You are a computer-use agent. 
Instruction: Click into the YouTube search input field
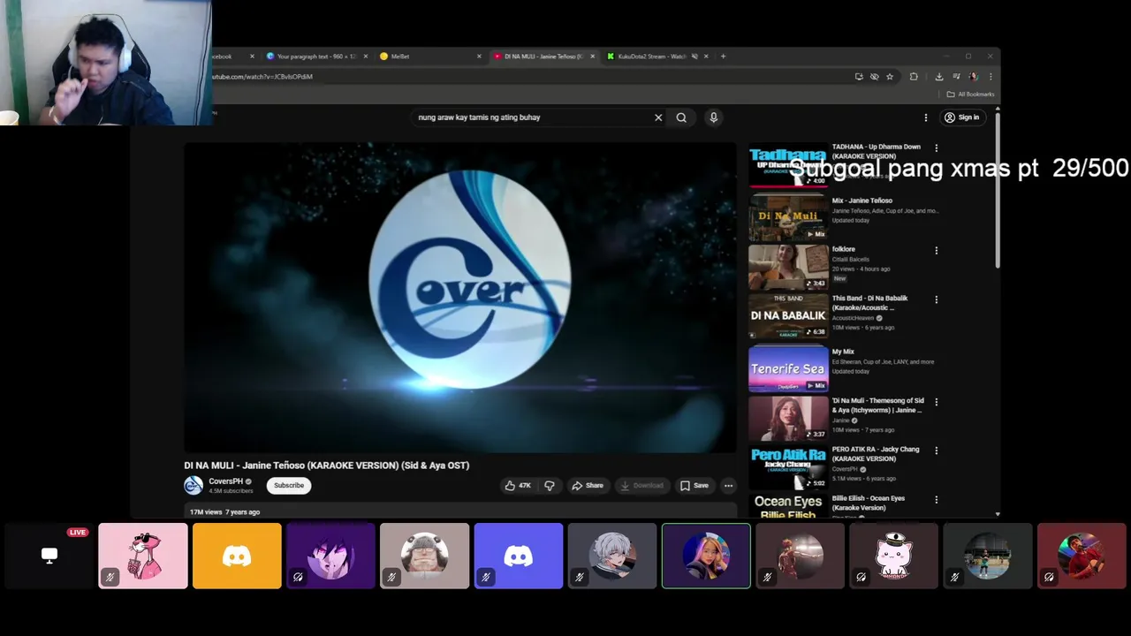(x=533, y=117)
